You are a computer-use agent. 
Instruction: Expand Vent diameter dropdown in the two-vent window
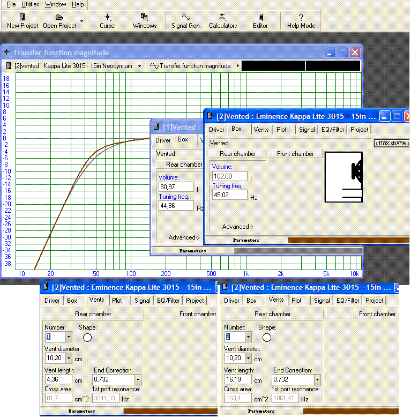[x=248, y=359]
